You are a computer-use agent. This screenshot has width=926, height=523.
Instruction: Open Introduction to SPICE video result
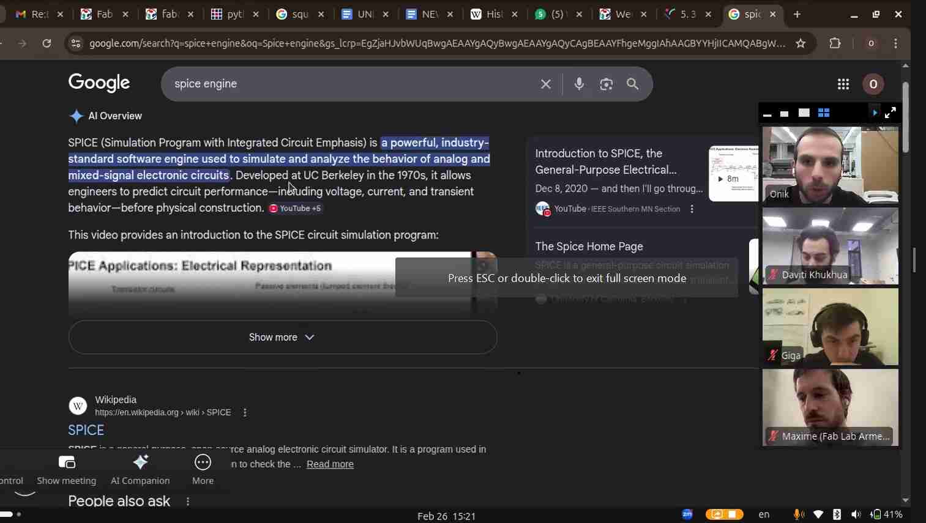(x=606, y=162)
